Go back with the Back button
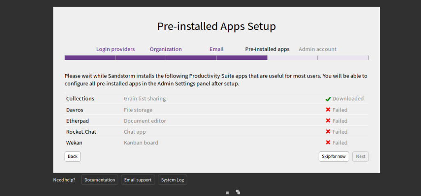This screenshot has width=421, height=196. point(72,156)
